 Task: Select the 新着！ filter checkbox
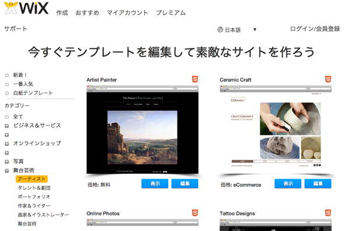(7, 75)
